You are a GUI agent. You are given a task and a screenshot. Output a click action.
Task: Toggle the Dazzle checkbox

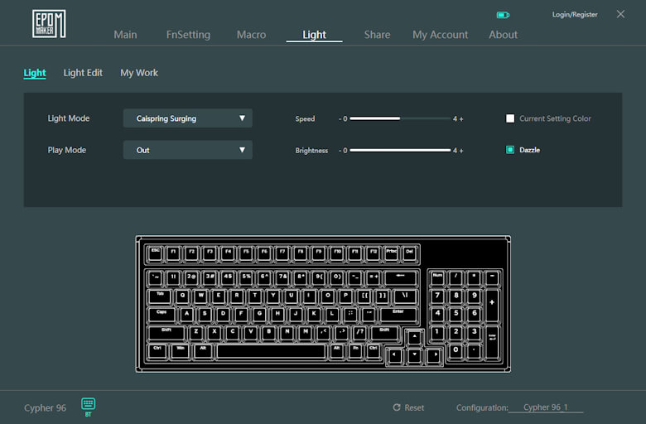[x=510, y=150]
